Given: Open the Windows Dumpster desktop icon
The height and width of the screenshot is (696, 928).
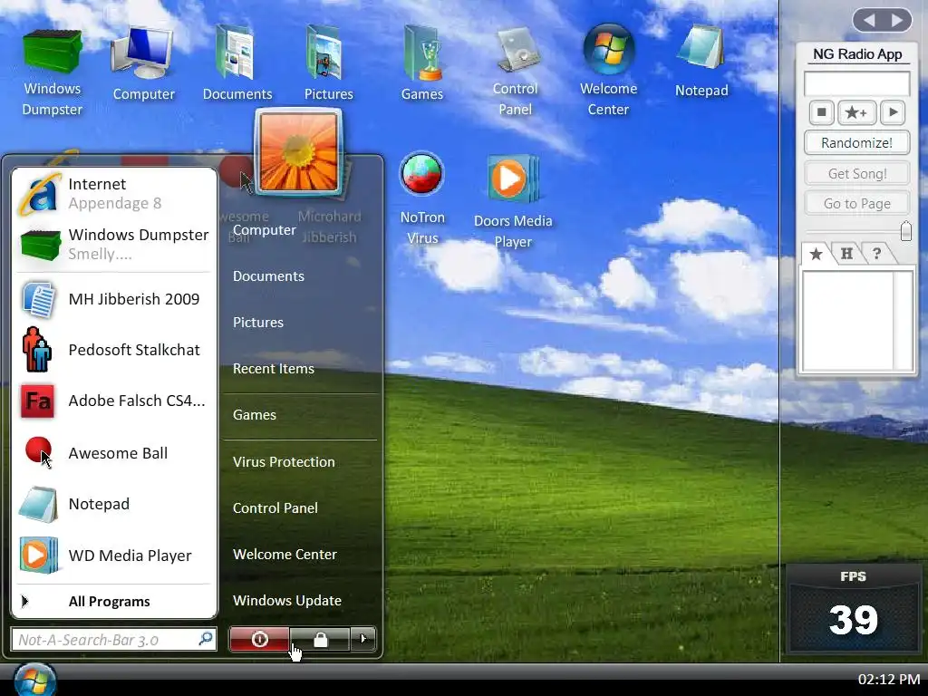Looking at the screenshot, I should coord(52,71).
